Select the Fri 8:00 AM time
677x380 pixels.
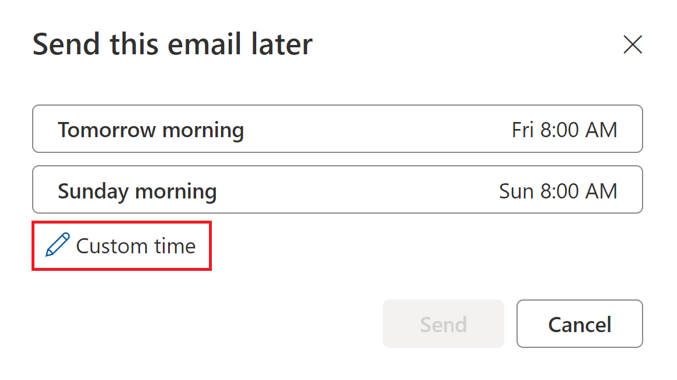tap(564, 130)
